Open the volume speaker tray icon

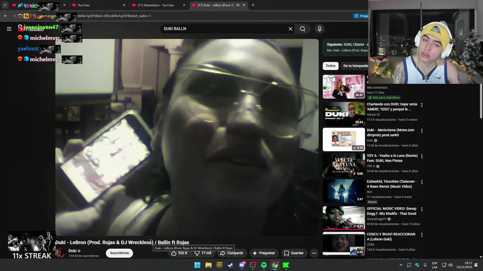point(450,265)
